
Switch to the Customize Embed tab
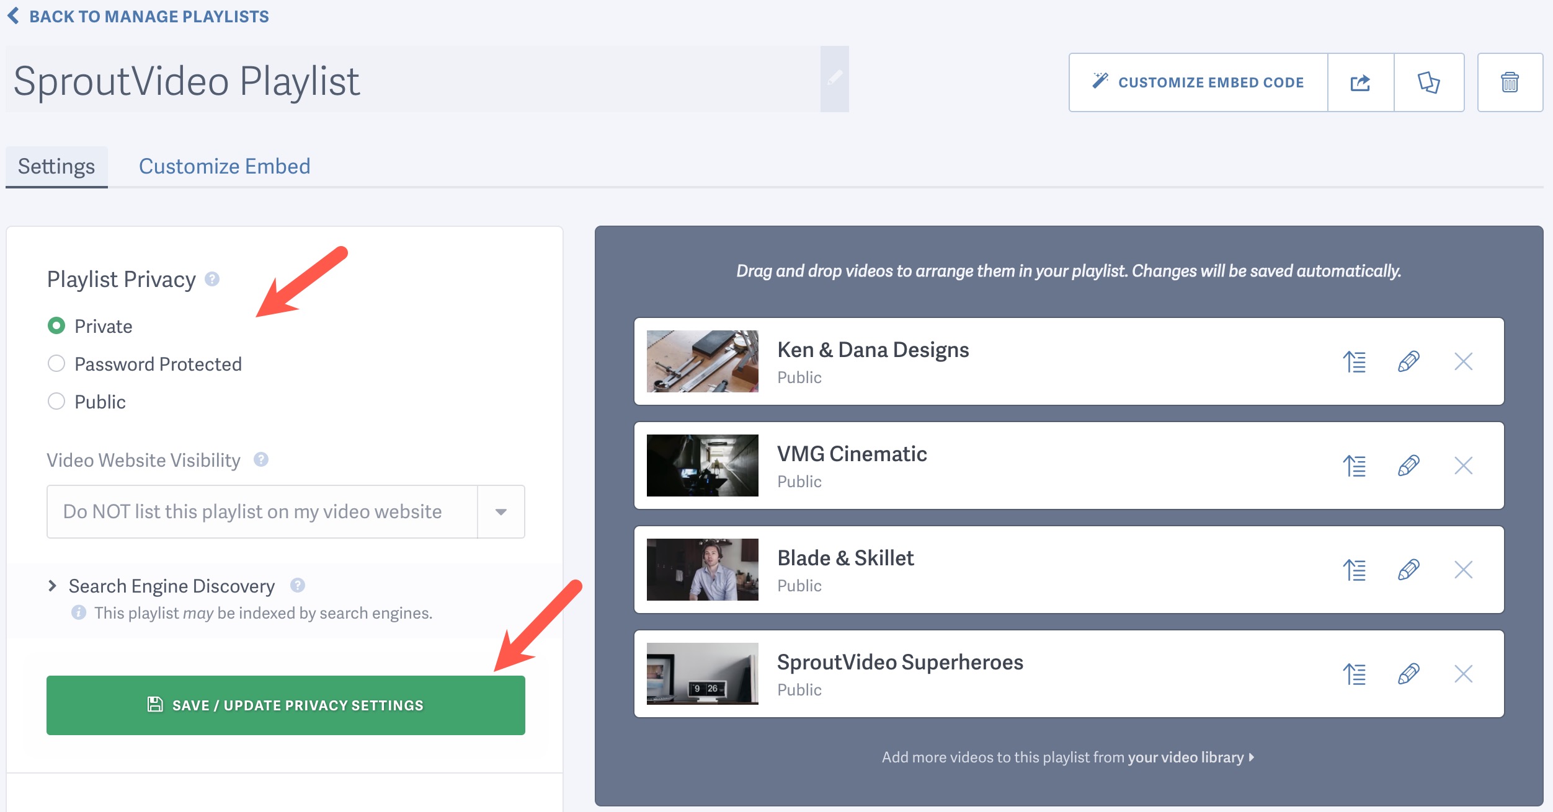(x=225, y=165)
